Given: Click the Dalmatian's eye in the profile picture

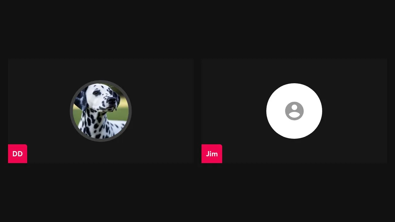Looking at the screenshot, I should [x=96, y=92].
